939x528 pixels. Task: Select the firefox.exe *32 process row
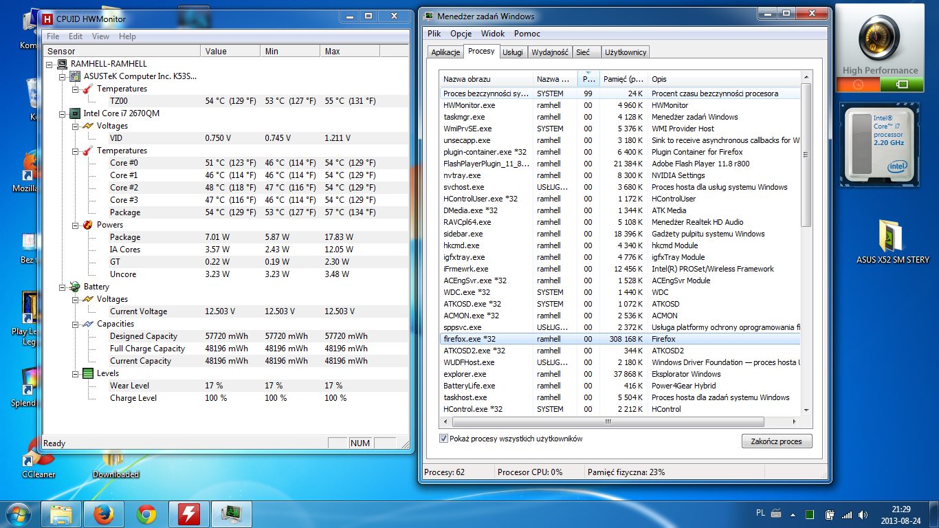pos(620,339)
